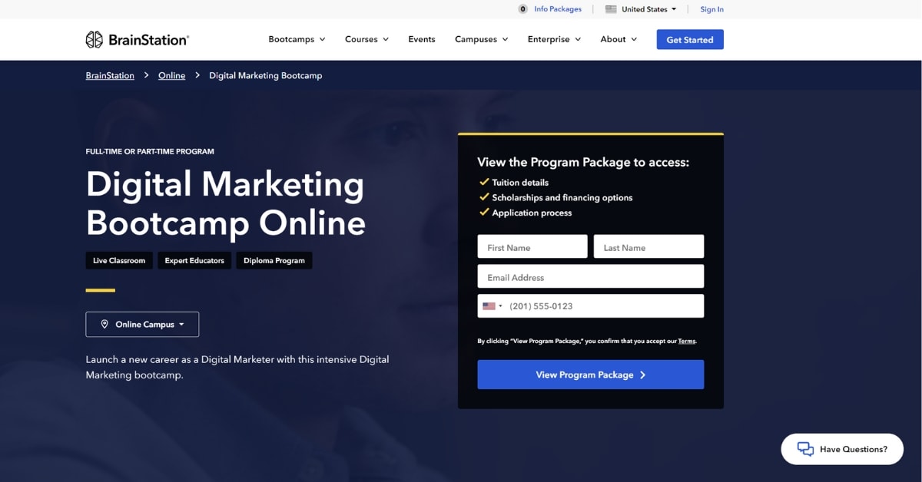Viewport: 922px width, 482px height.
Task: Click the Tuition details checklist item
Action: (520, 183)
